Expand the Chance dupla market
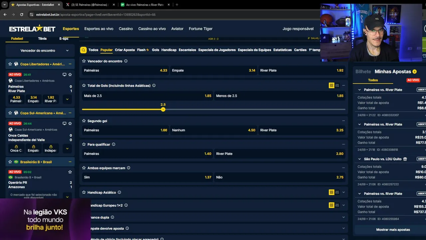This screenshot has width=426, height=240. [343, 217]
